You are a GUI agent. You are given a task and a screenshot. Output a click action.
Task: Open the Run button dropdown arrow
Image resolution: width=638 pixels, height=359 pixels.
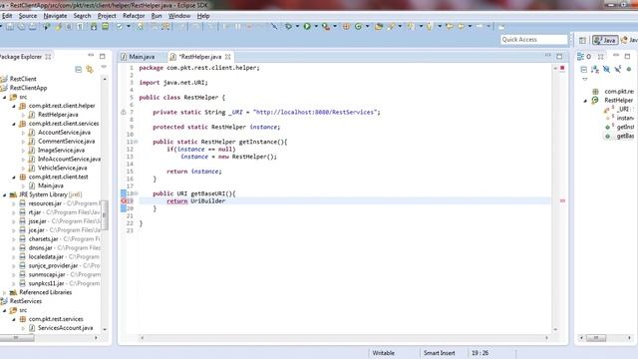coord(316,27)
